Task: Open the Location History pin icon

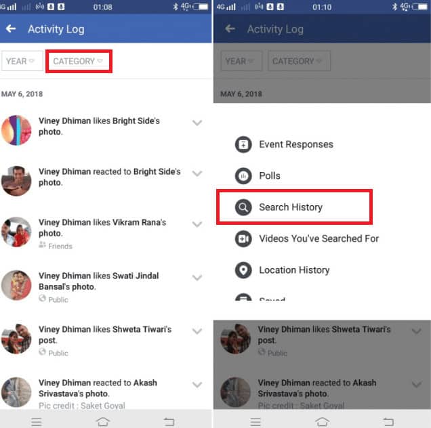Action: click(x=243, y=270)
